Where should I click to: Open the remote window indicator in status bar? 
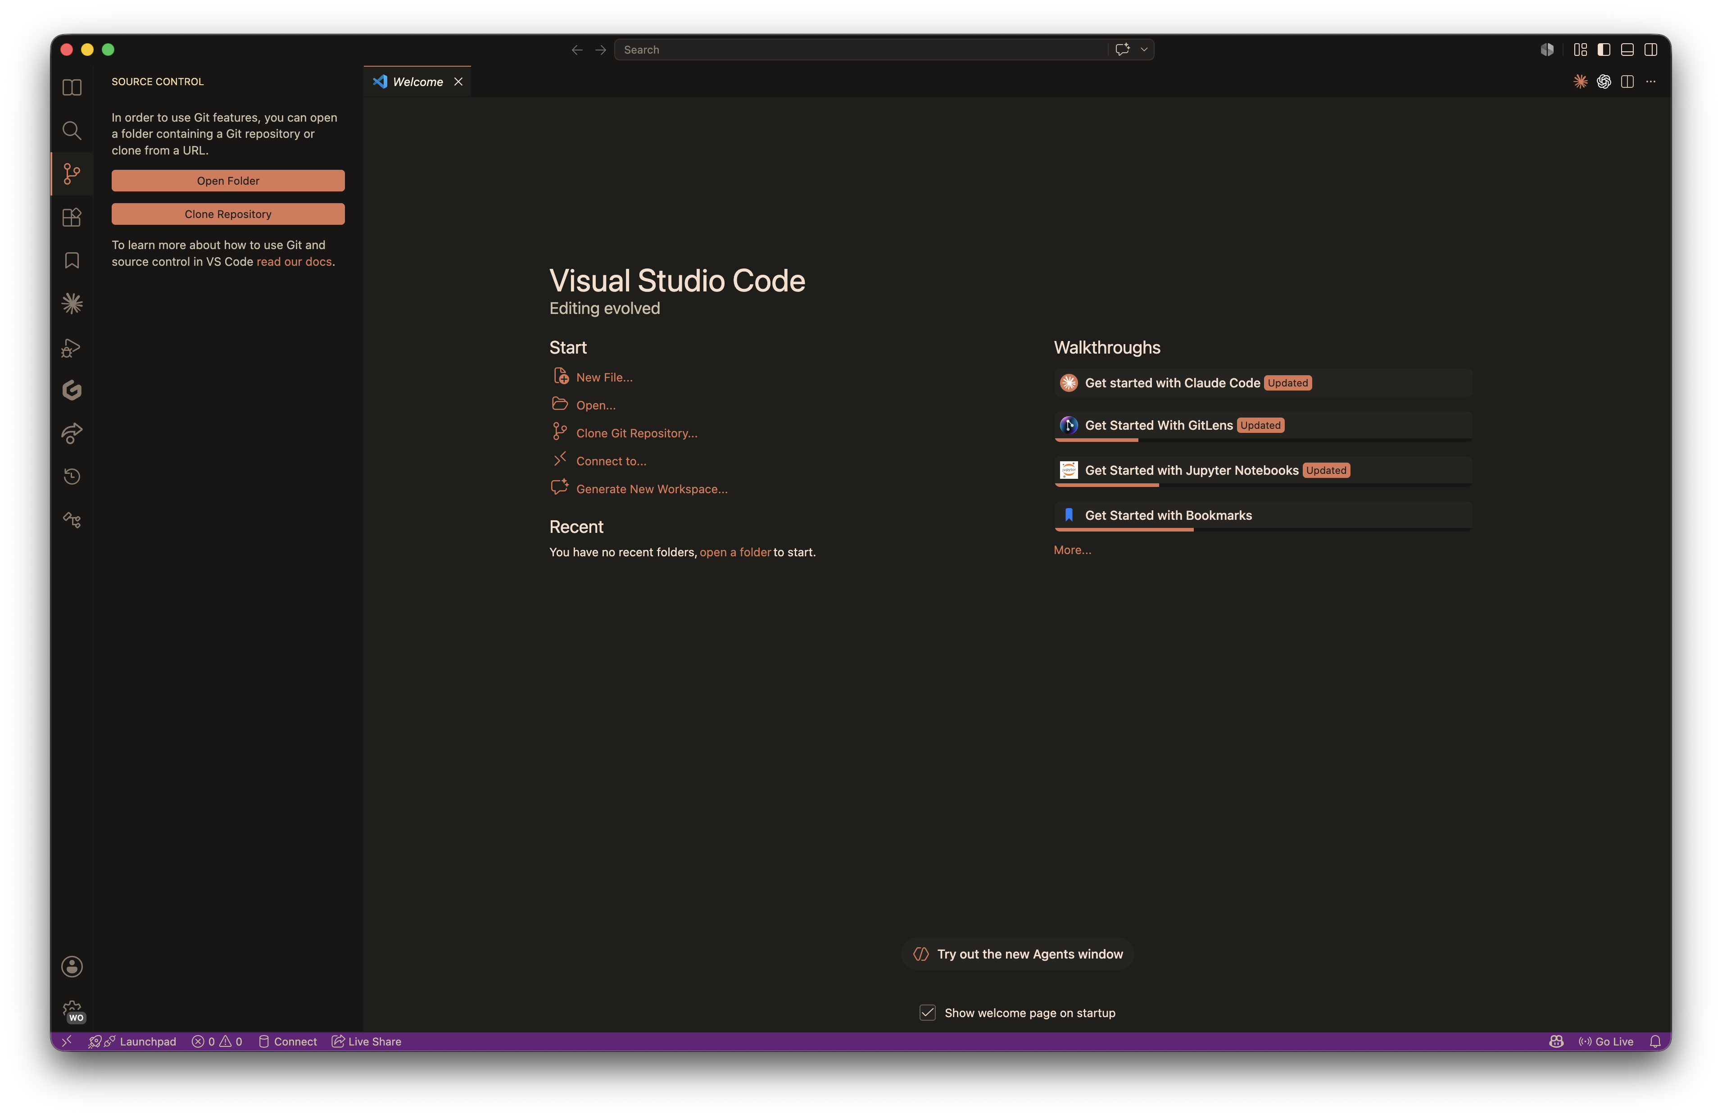point(67,1041)
